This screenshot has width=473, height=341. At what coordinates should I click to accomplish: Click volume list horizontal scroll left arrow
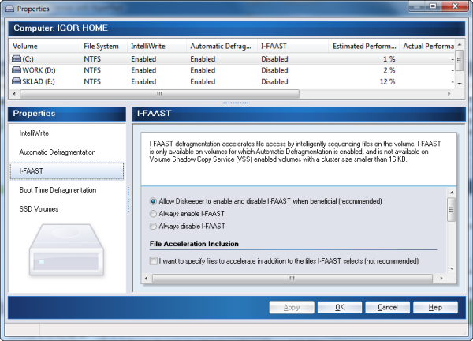click(14, 94)
